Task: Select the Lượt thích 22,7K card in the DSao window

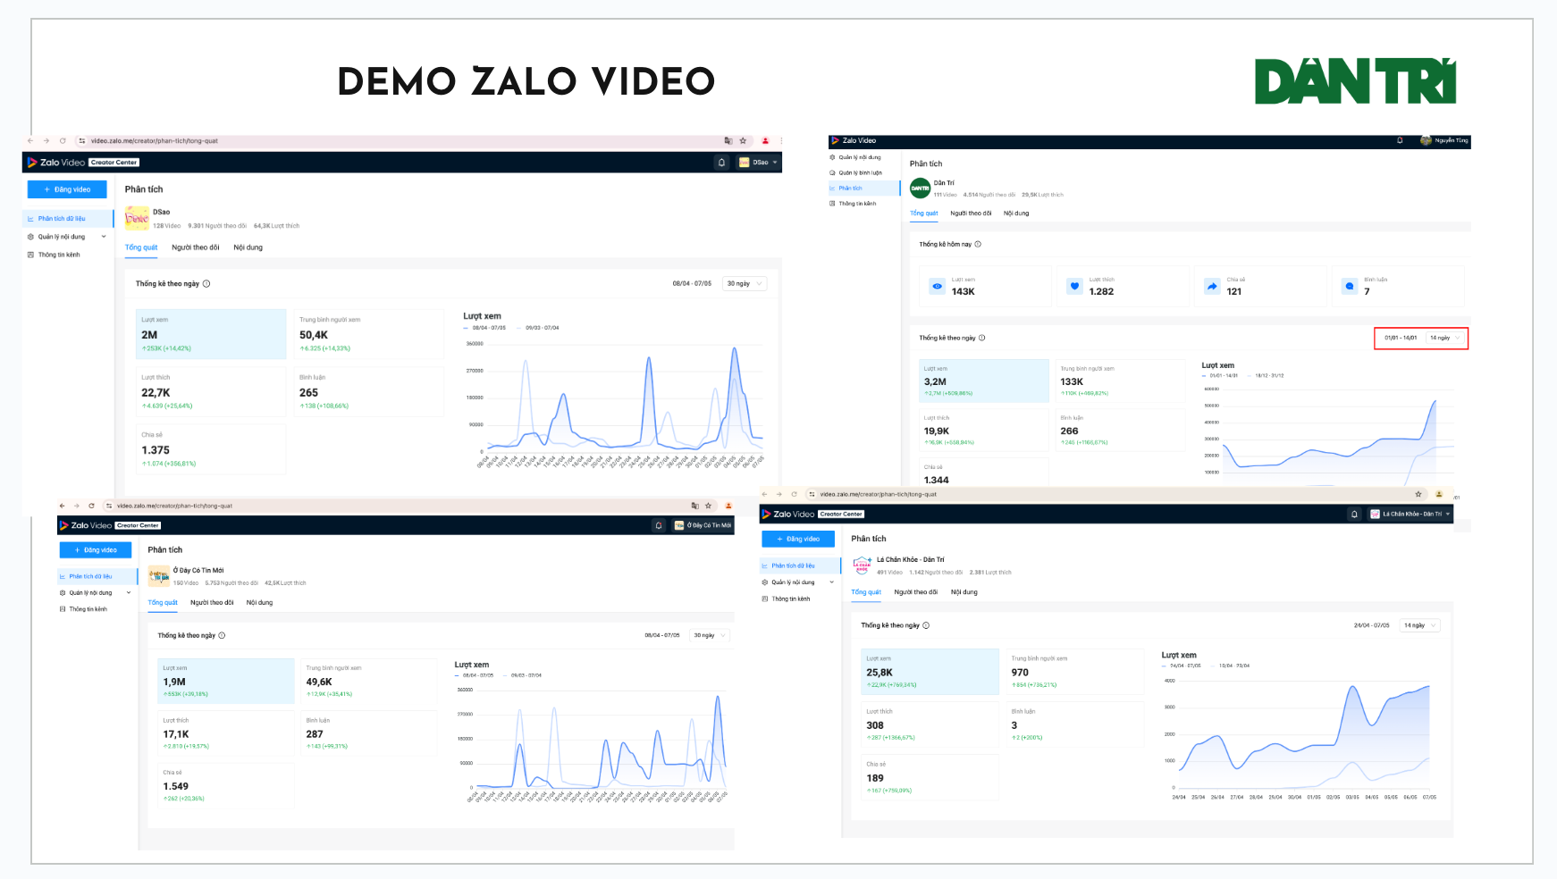Action: pos(211,392)
